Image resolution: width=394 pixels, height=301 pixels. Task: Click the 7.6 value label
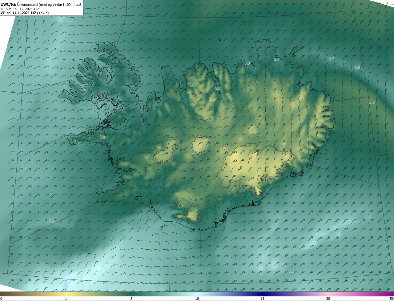pos(24,167)
